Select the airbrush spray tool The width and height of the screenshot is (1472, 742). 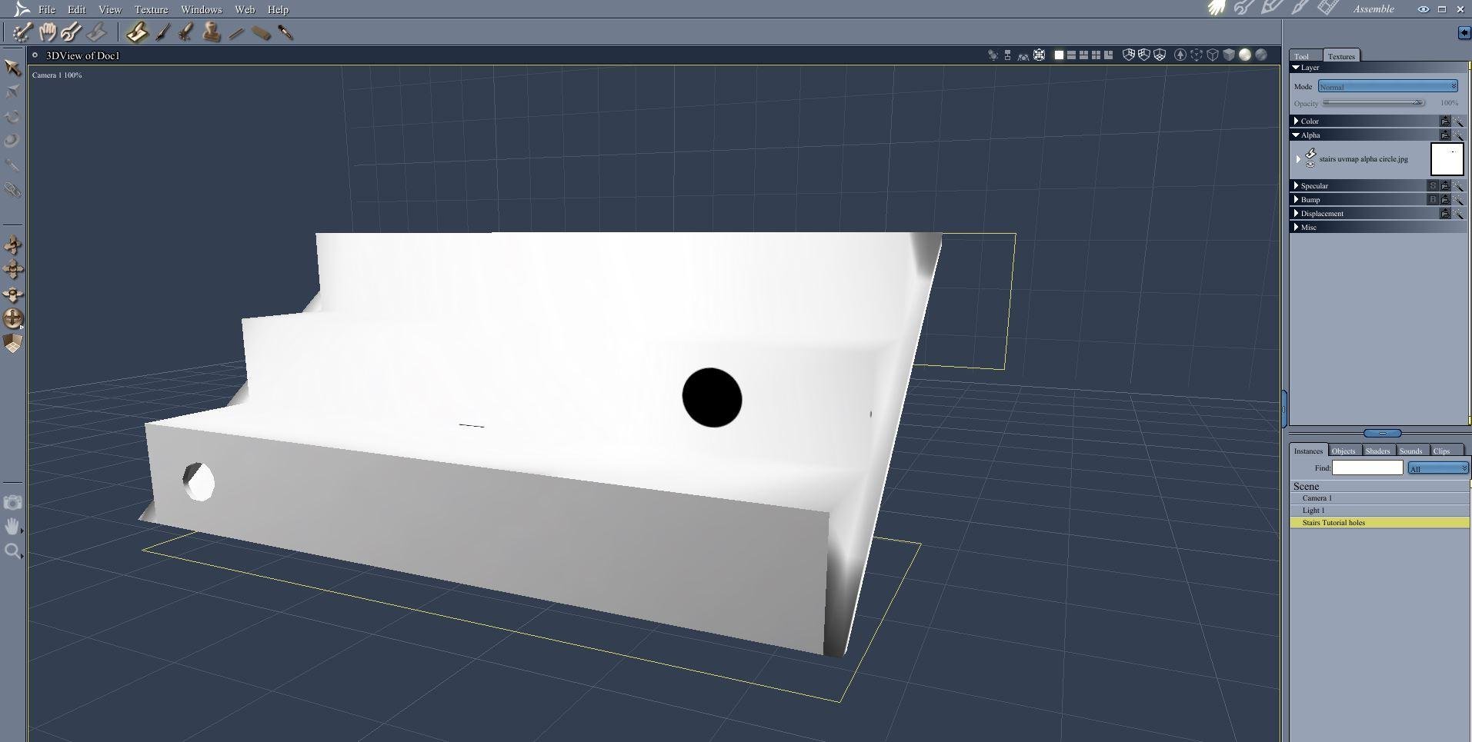(185, 32)
